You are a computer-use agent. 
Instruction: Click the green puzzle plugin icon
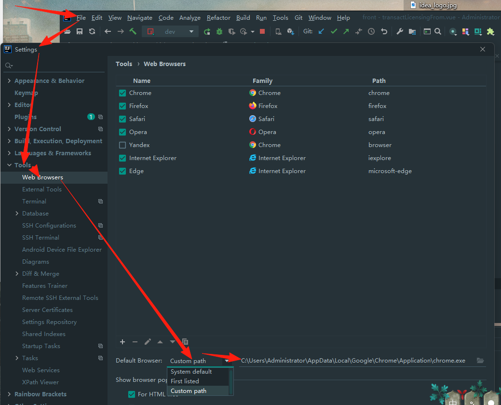coord(490,31)
